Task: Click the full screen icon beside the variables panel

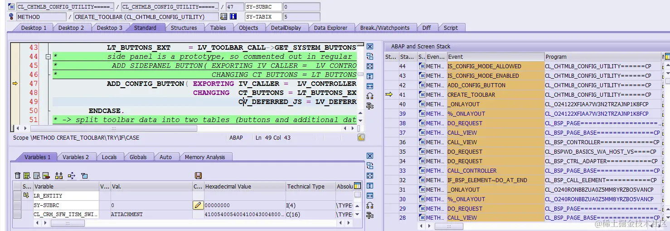Action: tap(370, 176)
